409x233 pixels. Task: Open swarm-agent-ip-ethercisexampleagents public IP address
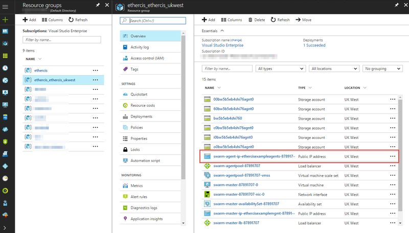[254, 156]
